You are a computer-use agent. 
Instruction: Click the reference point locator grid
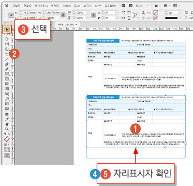coord(11,15)
